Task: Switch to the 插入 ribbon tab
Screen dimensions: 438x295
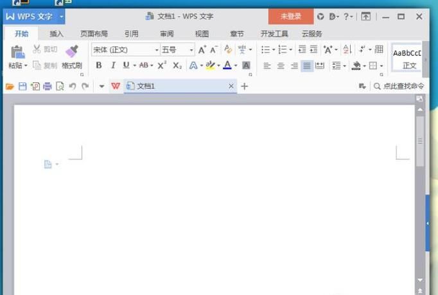Action: point(57,33)
